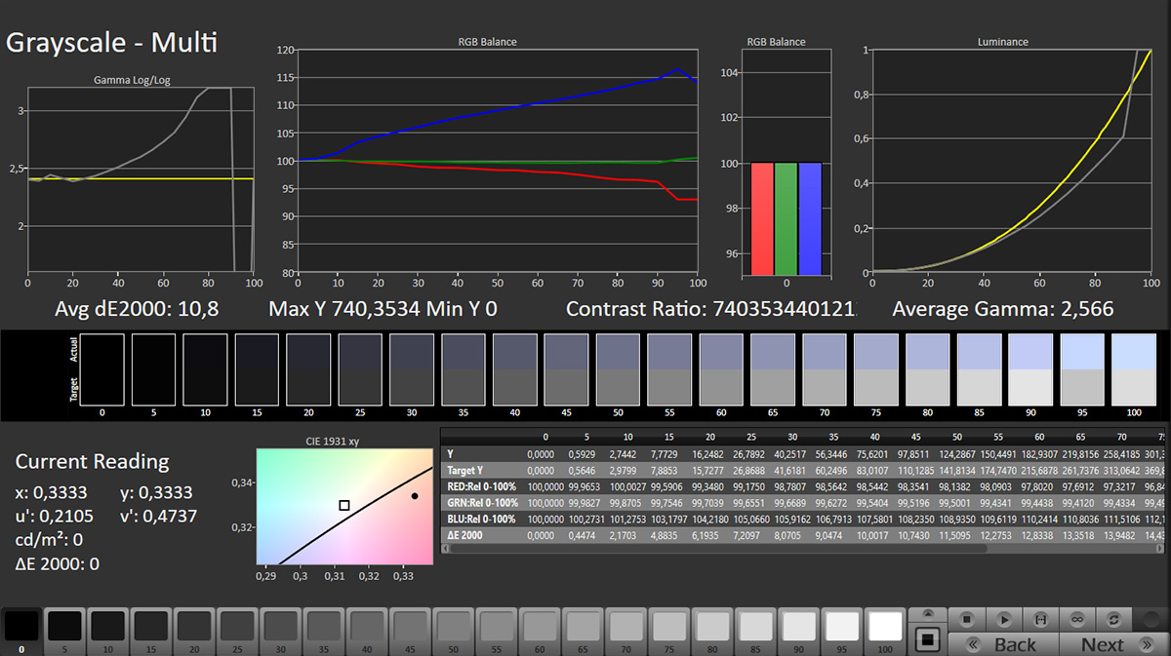Click the 'ΔE 2000' row header in table

coord(464,533)
